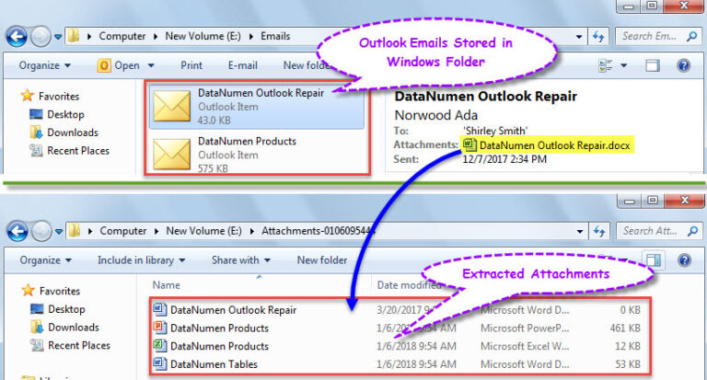707x380 pixels.
Task: Expand address bar history dropdown in Attachments window
Action: [x=580, y=232]
